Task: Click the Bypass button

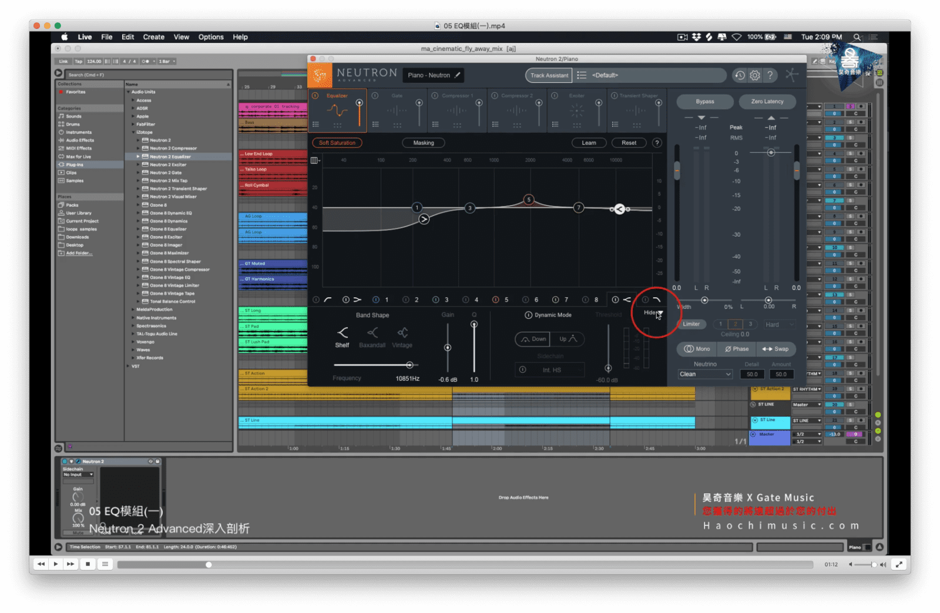Action: 705,102
